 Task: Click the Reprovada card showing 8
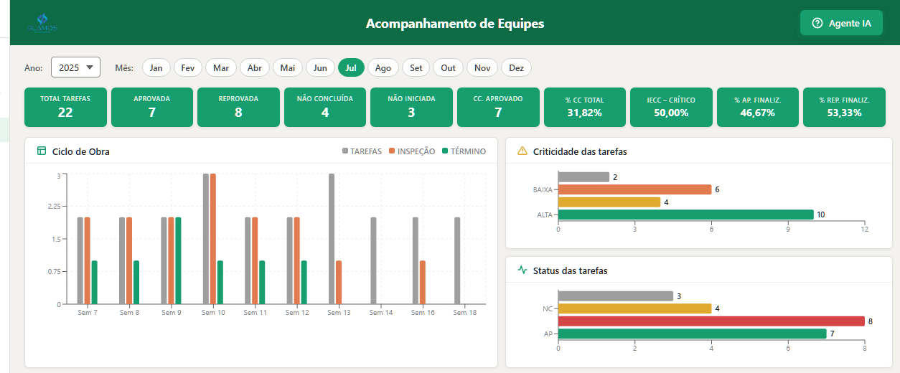pyautogui.click(x=238, y=107)
